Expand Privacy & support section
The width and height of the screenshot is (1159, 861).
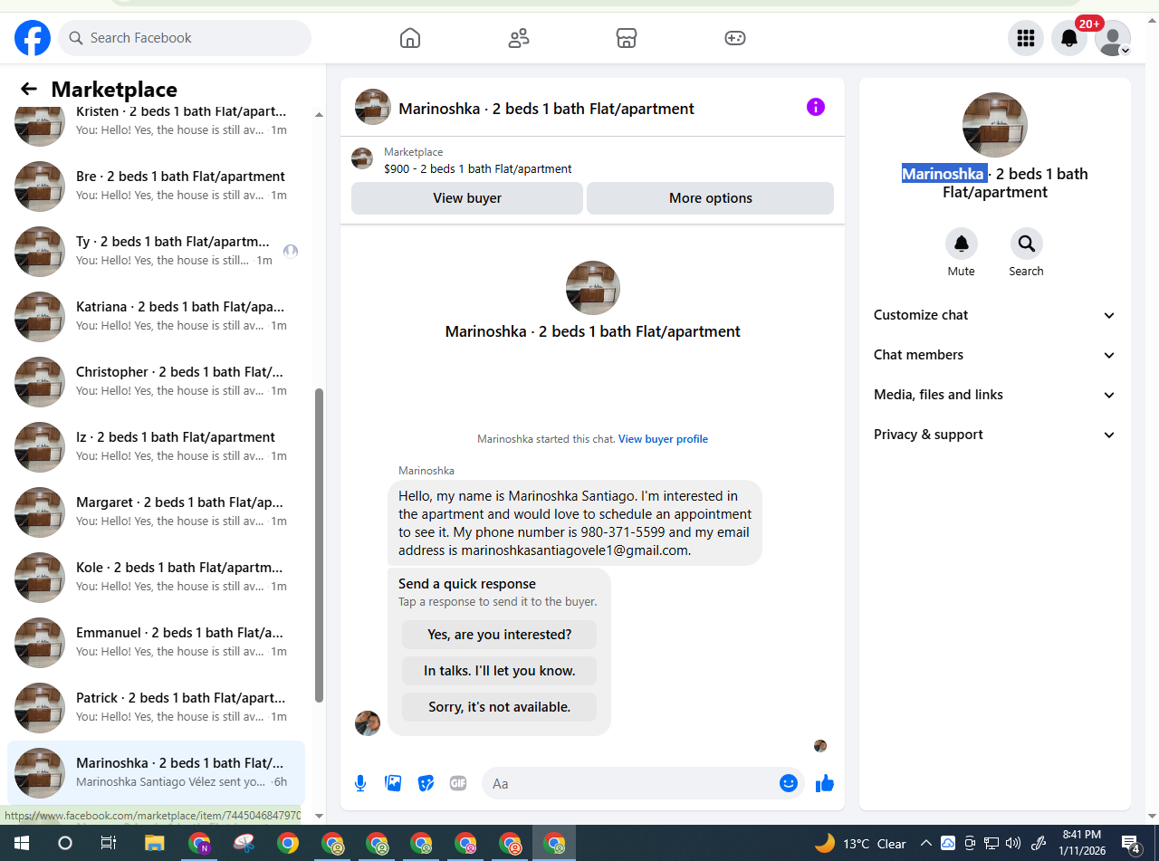(x=995, y=435)
